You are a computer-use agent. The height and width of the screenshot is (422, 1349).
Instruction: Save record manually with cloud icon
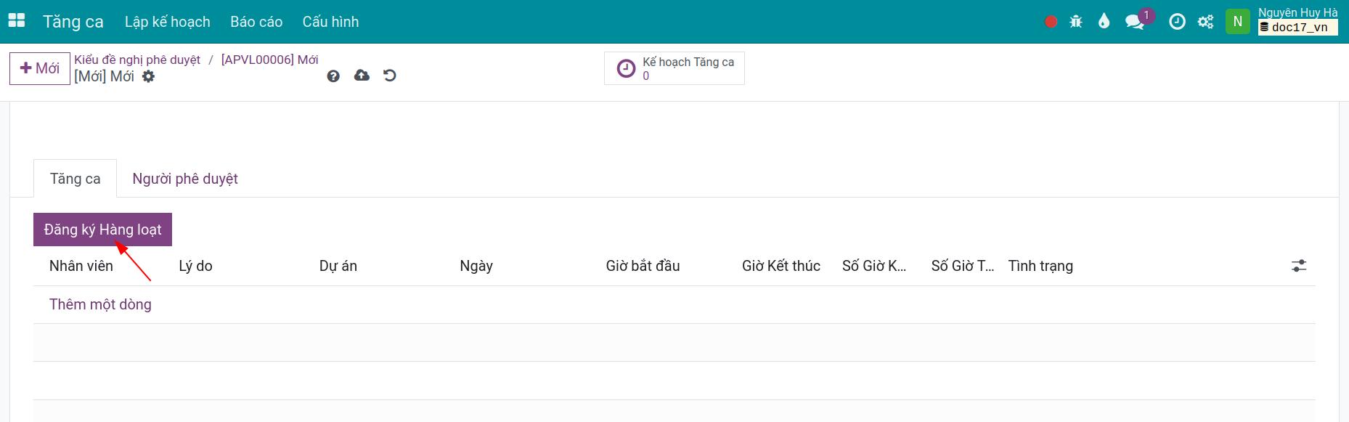[362, 76]
